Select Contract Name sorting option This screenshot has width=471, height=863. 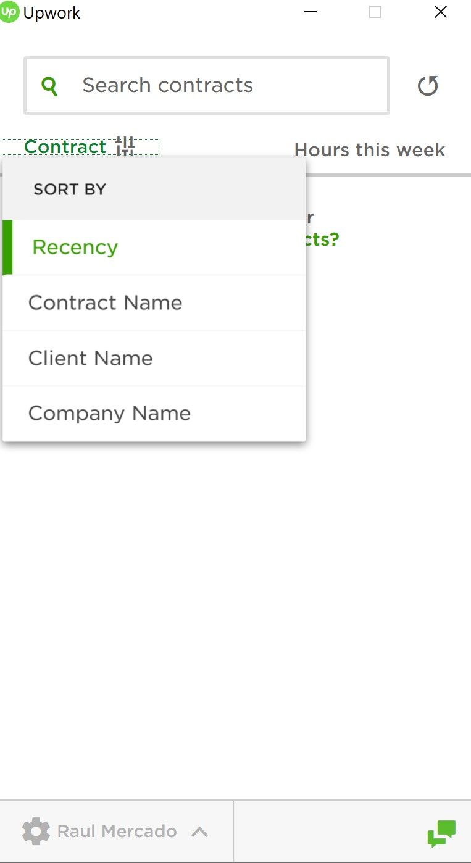tap(105, 302)
